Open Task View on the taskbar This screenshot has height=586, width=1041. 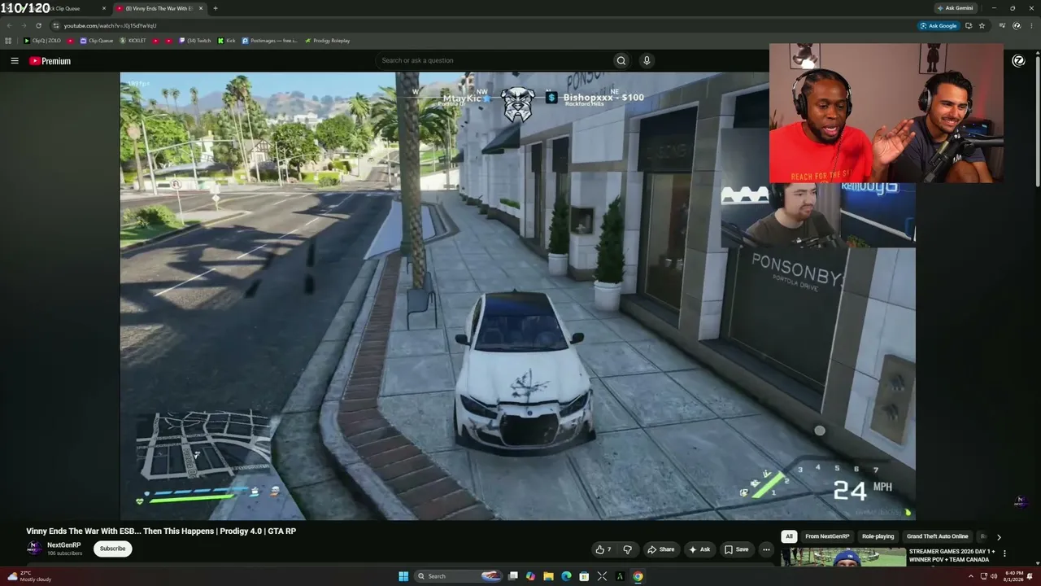(x=512, y=576)
